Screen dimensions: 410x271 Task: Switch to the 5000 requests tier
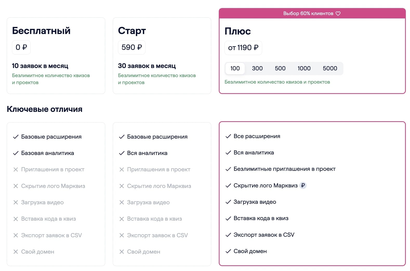[330, 69]
